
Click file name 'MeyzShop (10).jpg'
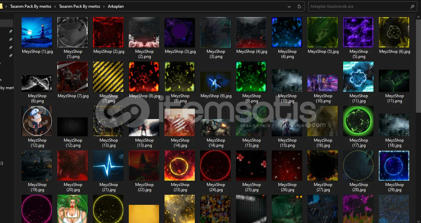287,98
